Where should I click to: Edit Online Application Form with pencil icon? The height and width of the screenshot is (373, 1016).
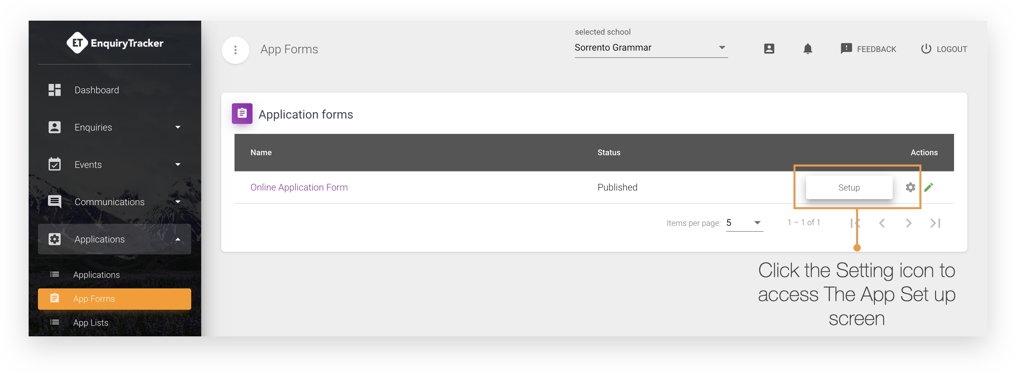pos(928,187)
